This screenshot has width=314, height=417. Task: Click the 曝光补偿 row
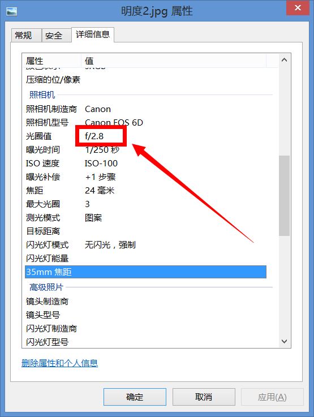[x=145, y=177]
